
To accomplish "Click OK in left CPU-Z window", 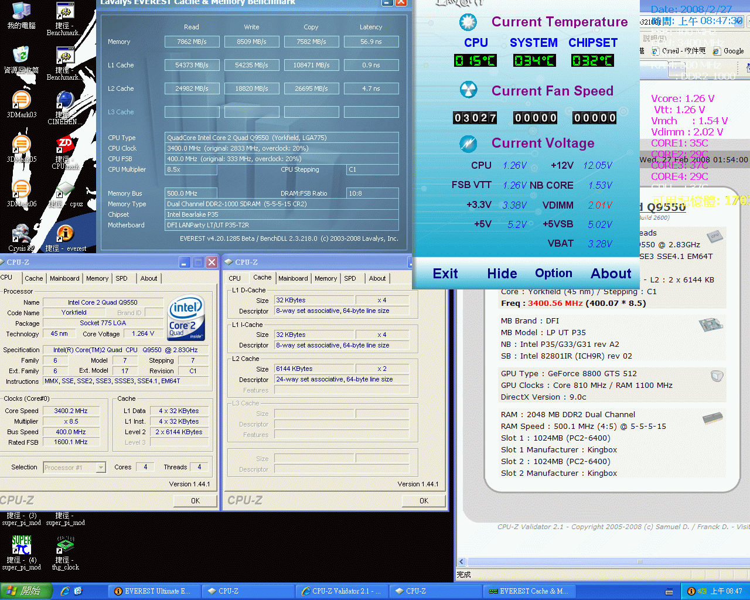I will point(195,501).
